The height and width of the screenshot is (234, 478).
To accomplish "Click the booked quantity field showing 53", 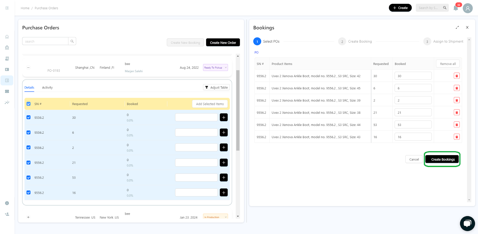I will 413,125.
